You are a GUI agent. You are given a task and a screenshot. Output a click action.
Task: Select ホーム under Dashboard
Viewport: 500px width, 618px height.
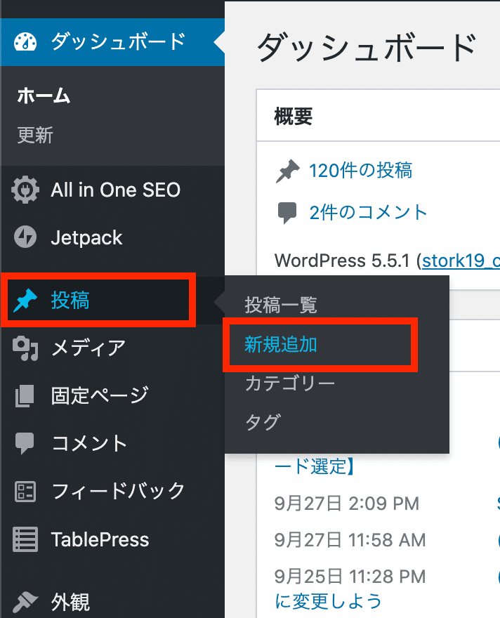44,96
